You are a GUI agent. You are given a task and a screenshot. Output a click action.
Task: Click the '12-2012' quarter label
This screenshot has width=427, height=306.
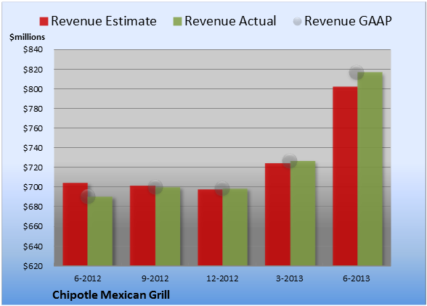coord(222,278)
